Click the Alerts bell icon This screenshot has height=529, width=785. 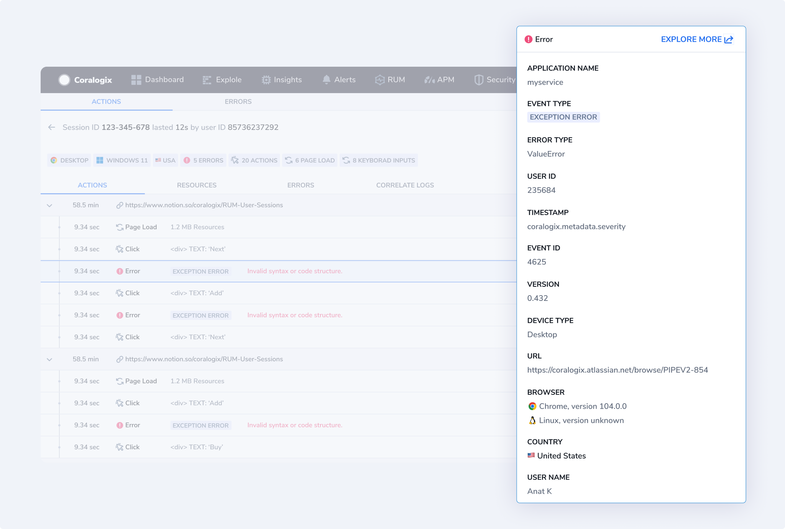(x=327, y=80)
